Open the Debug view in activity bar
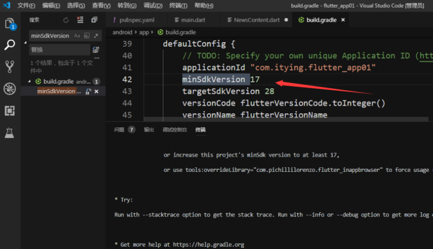 (x=10, y=88)
